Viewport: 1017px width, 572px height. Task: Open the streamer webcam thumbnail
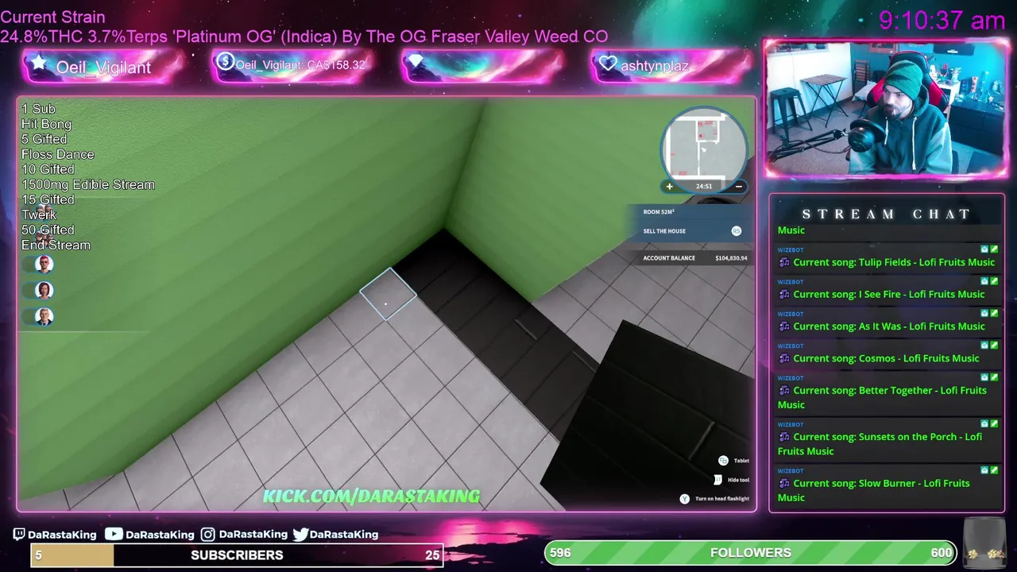point(885,108)
